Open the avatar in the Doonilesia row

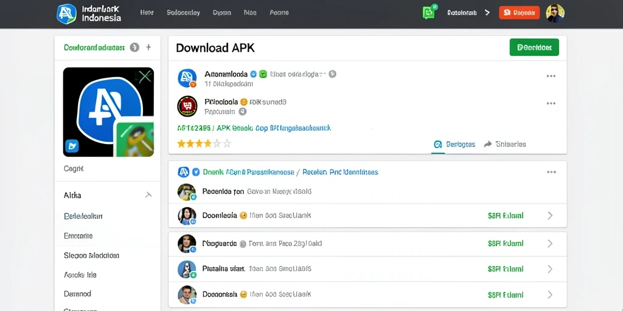point(187,216)
